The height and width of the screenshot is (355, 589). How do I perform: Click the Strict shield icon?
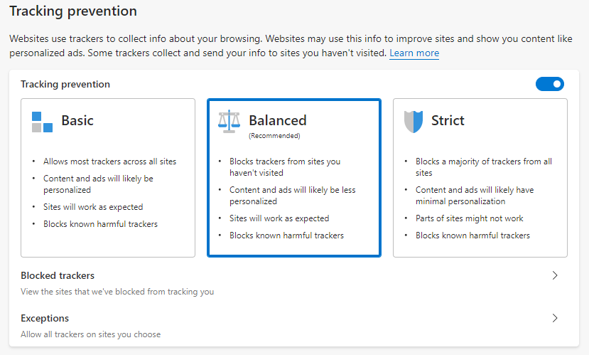413,122
